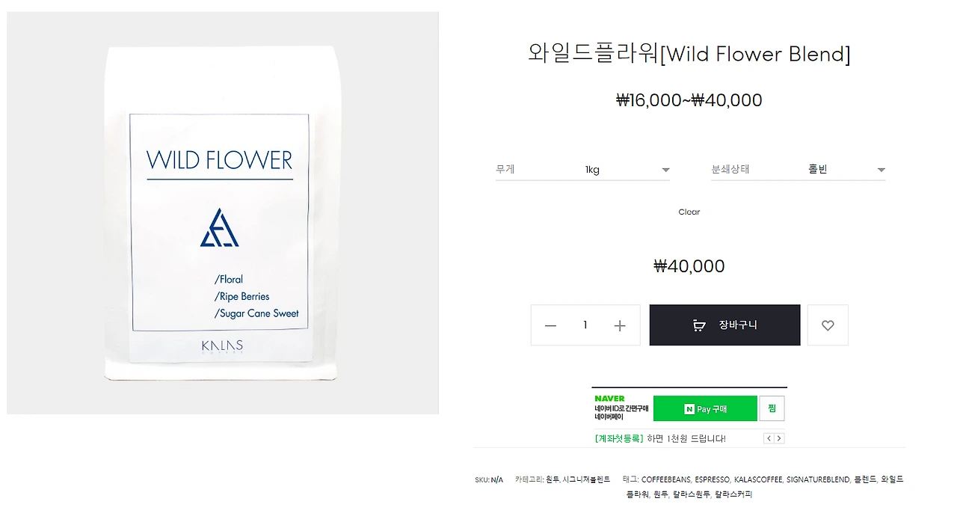Click the NAVER logo in pay banner

tap(609, 399)
